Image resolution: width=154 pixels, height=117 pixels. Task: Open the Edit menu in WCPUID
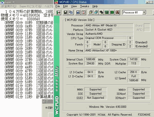click(x=65, y=6)
